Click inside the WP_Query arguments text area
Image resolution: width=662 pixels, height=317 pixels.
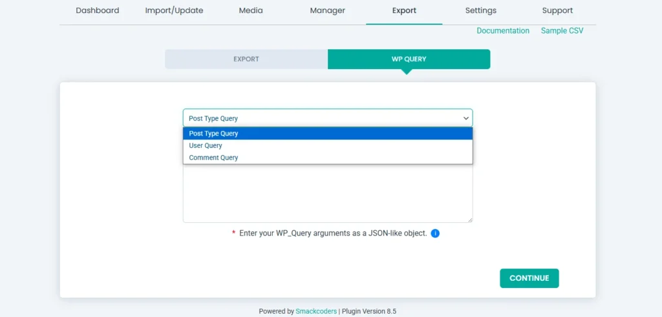(327, 194)
